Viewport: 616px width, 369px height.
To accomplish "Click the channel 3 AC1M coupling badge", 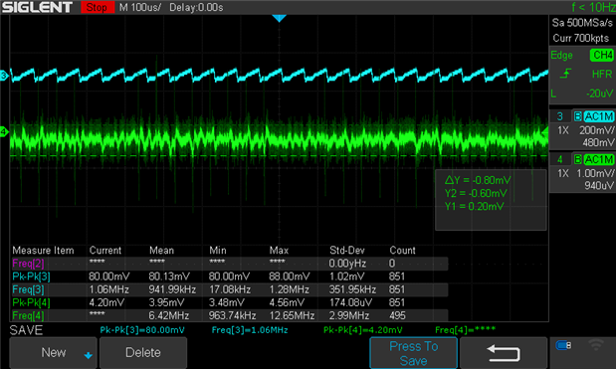I will [x=599, y=116].
